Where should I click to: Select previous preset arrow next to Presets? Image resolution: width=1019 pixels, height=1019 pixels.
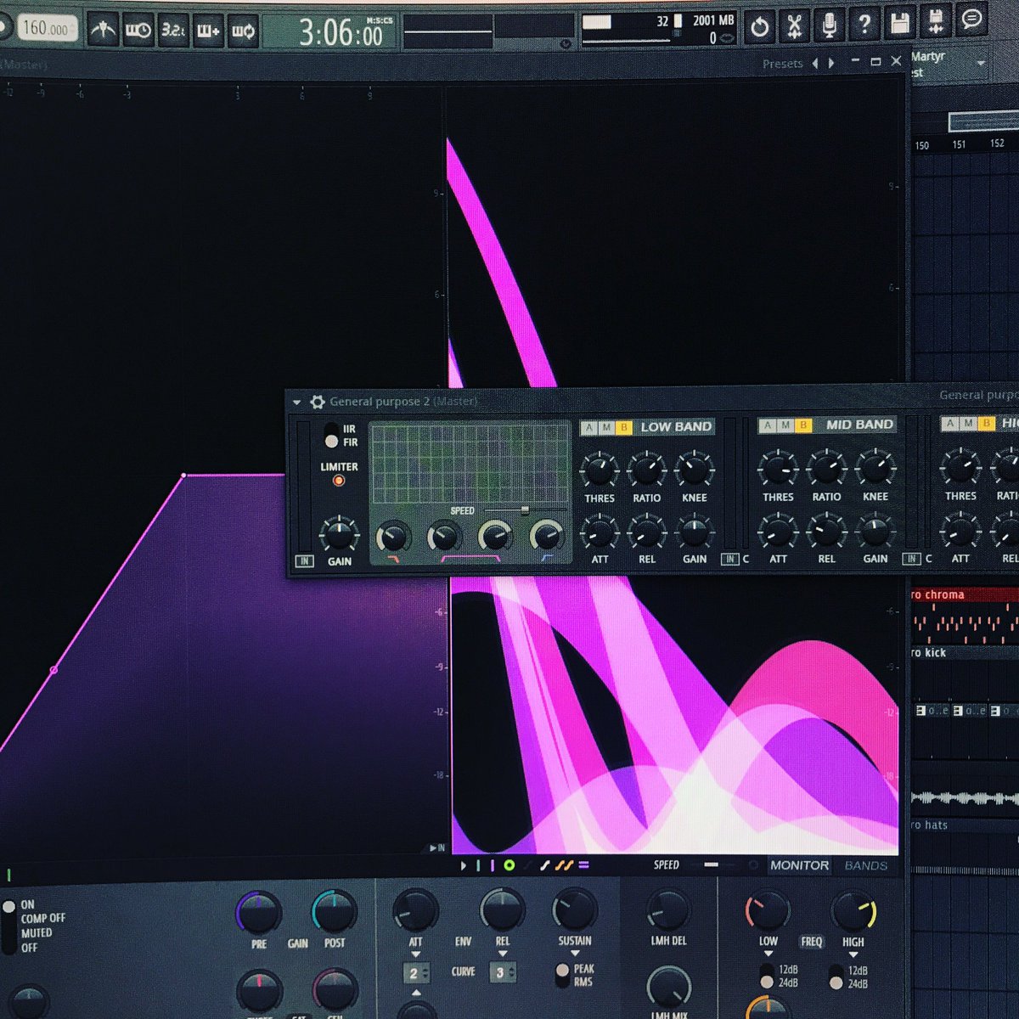[815, 63]
